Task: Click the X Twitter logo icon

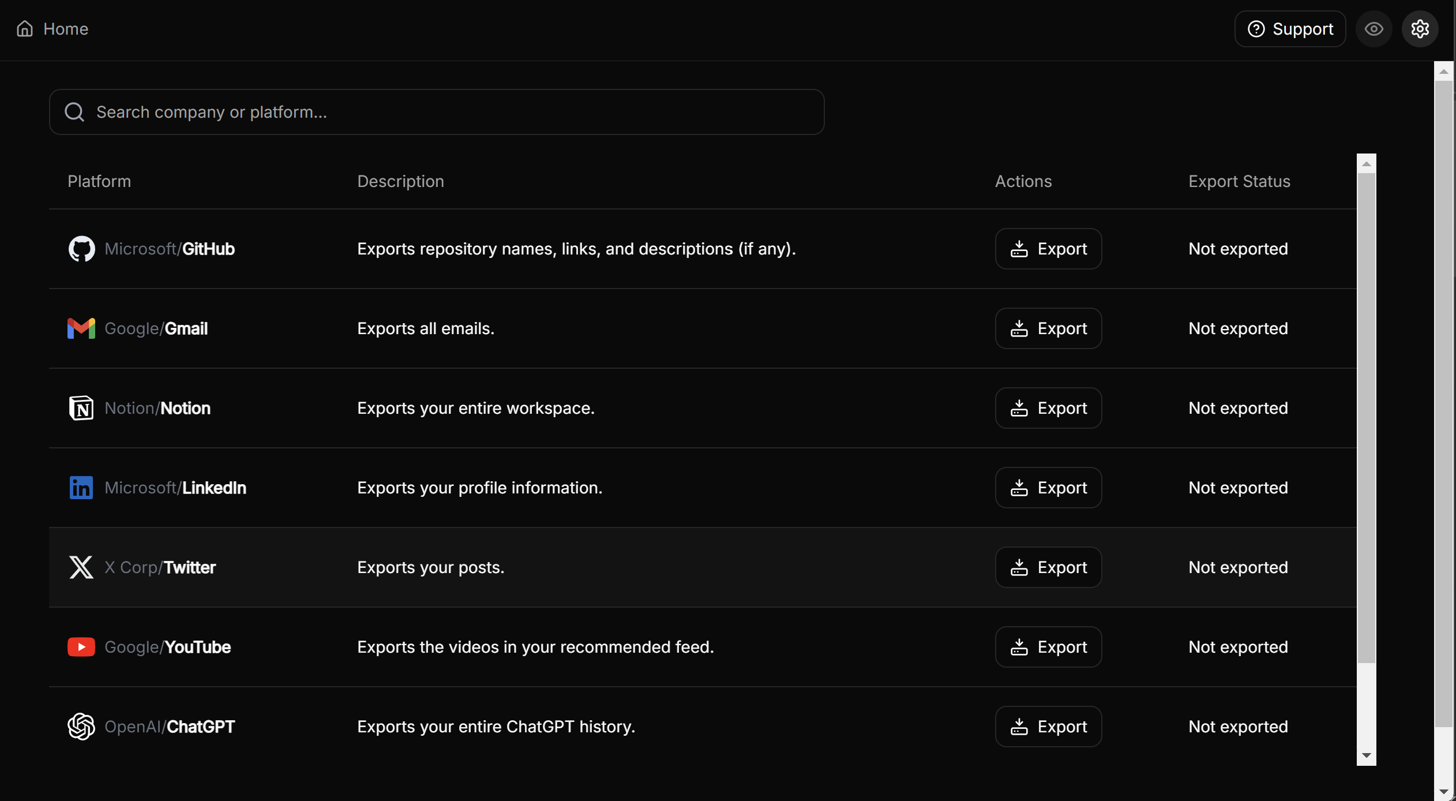Action: 81,567
